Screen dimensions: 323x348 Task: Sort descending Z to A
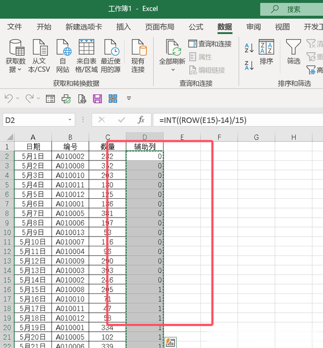249,65
